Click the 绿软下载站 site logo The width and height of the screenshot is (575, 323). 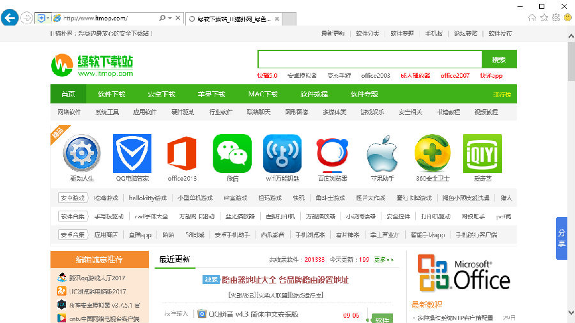click(92, 65)
